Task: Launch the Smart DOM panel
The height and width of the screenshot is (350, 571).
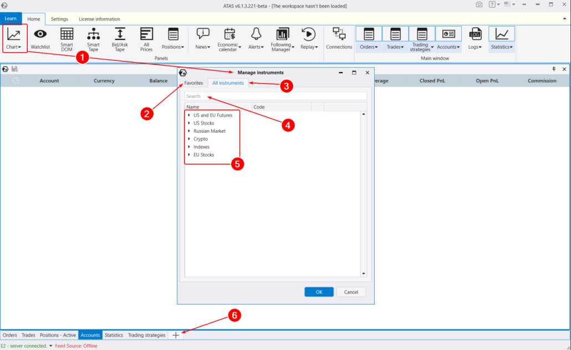Action: click(x=67, y=38)
